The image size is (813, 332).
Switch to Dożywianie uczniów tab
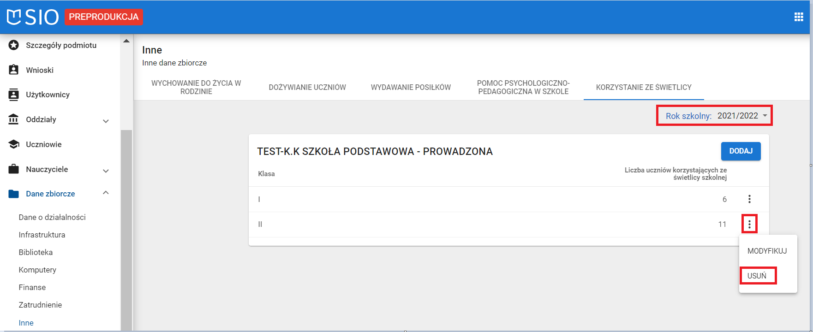pos(307,87)
